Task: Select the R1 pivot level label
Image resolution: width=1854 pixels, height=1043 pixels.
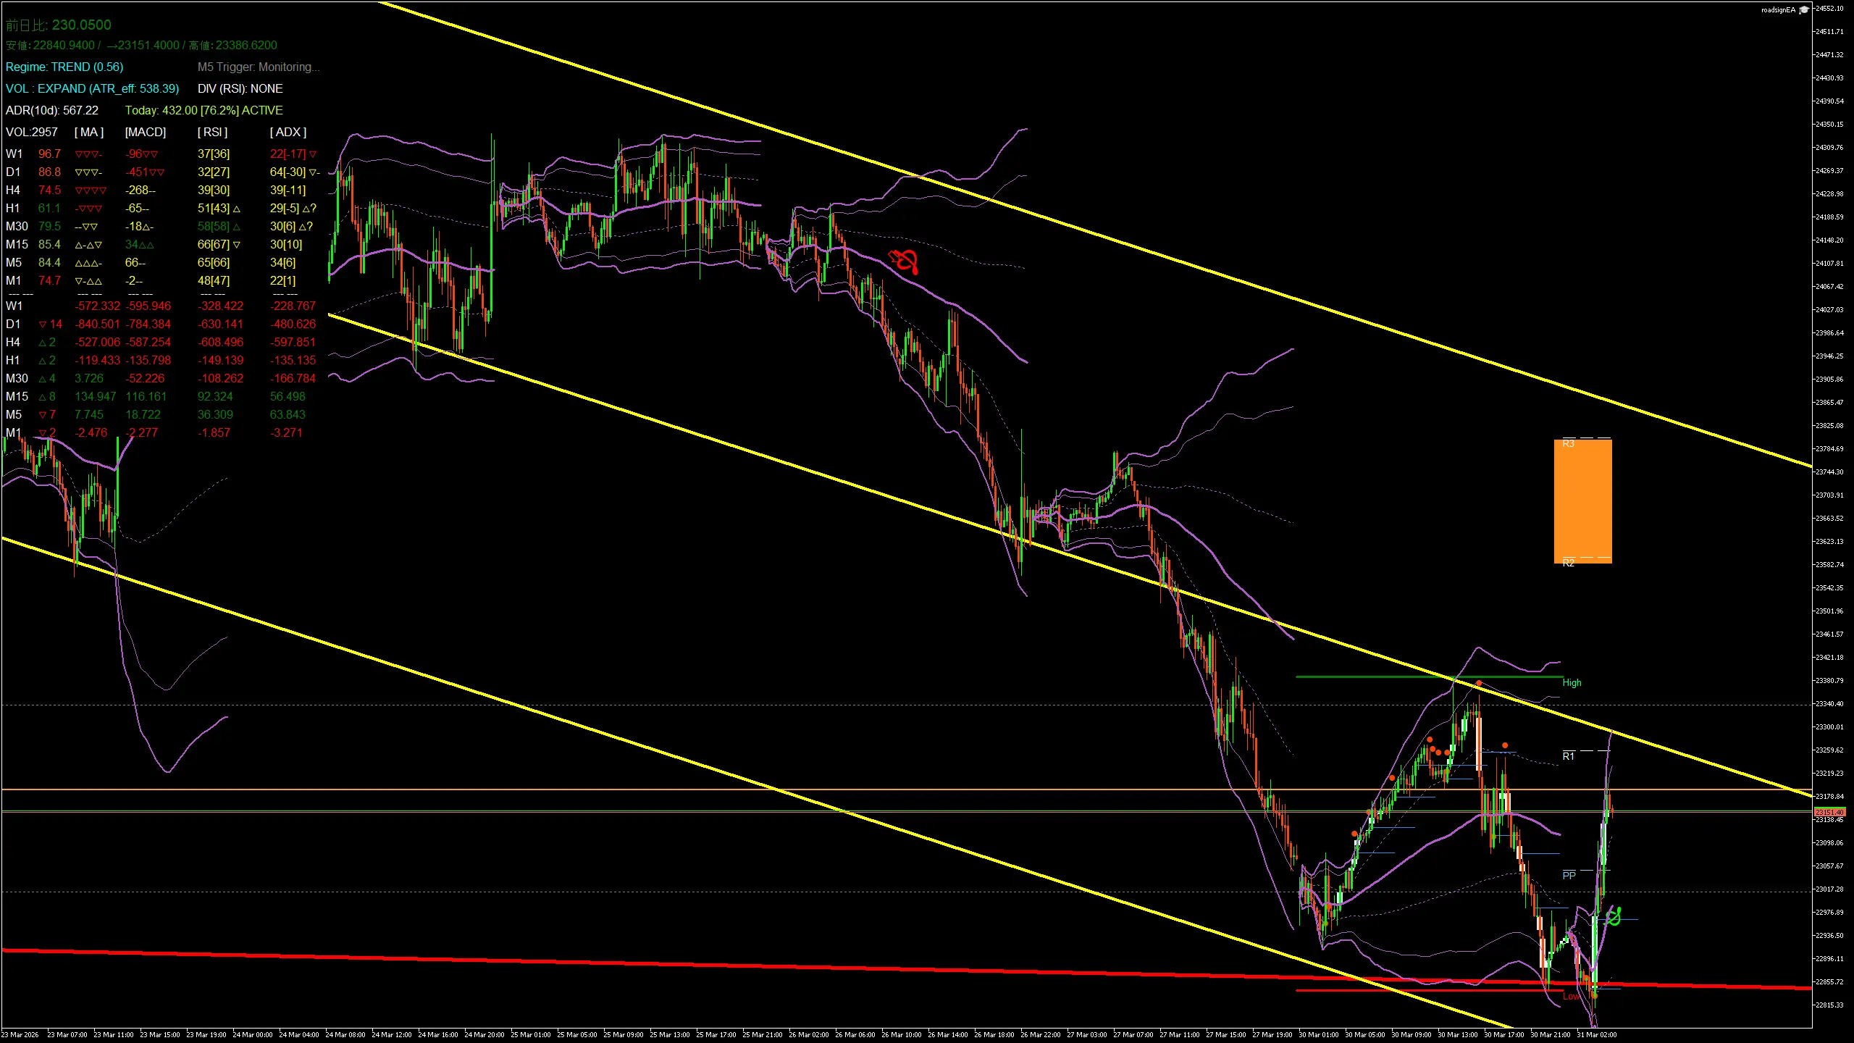Action: [1568, 756]
